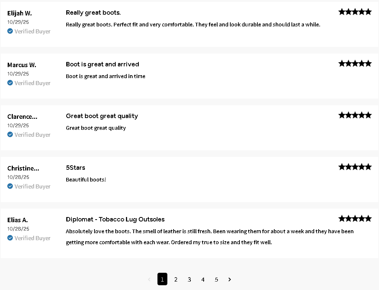Select page 4 in pagination
Image resolution: width=379 pixels, height=290 pixels.
coord(203,279)
